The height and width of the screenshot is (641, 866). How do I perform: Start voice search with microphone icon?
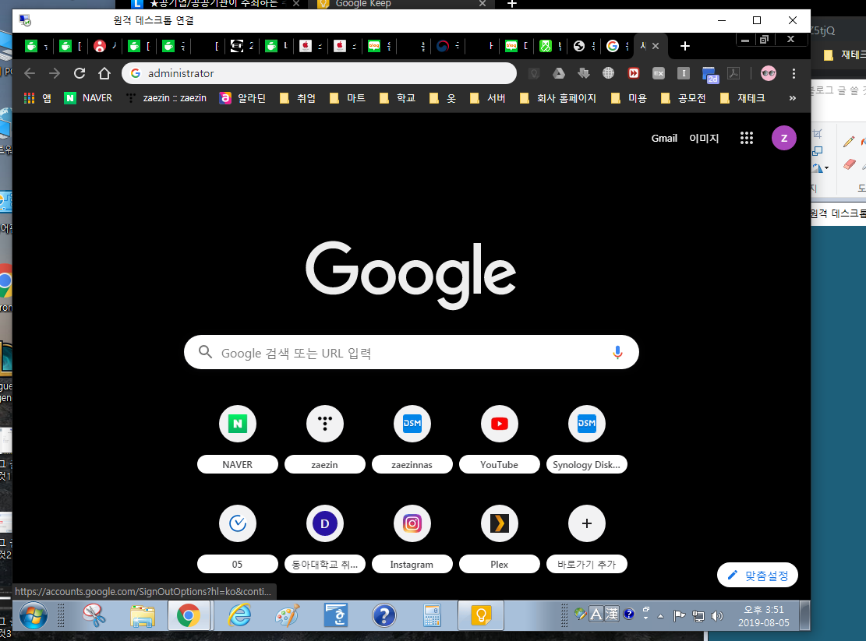(x=617, y=353)
